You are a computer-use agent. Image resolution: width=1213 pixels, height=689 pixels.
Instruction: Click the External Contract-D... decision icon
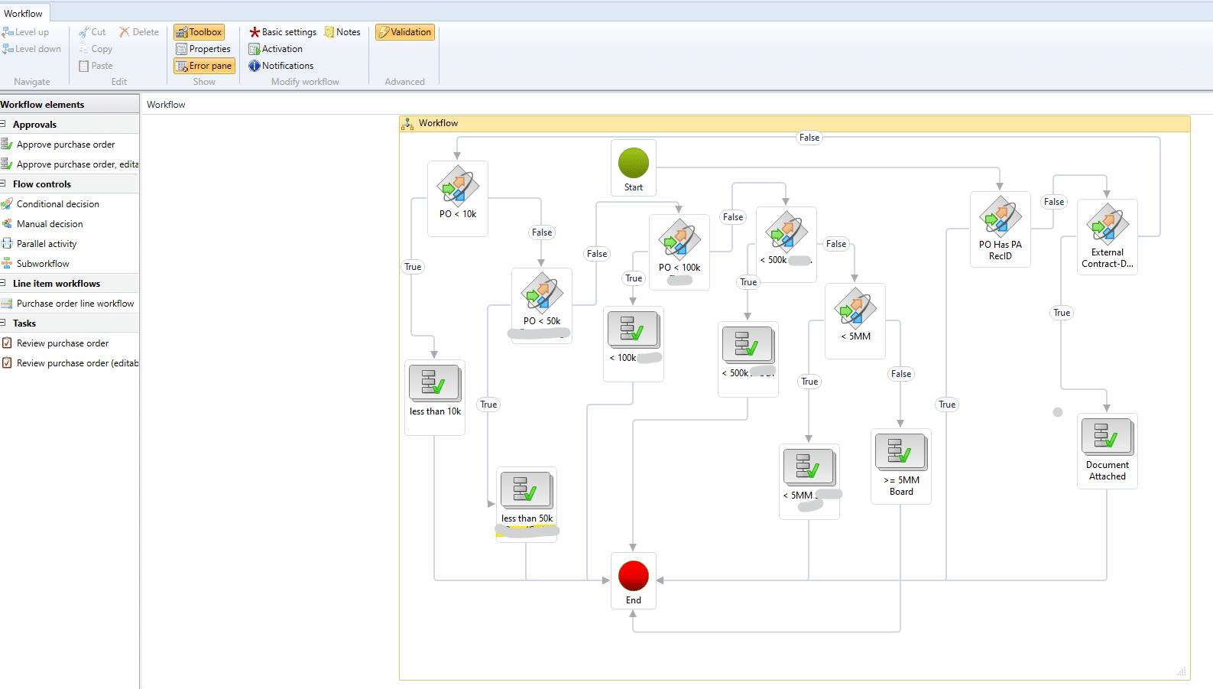(x=1107, y=224)
